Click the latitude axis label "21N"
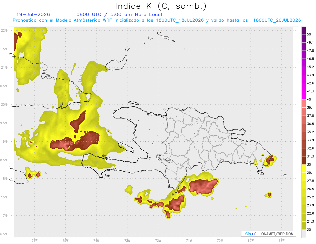 tap(4, 68)
